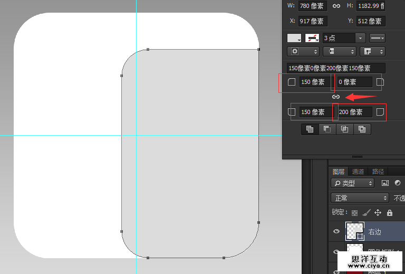
Task: Toggle the corner radius link icon
Action: (335, 97)
